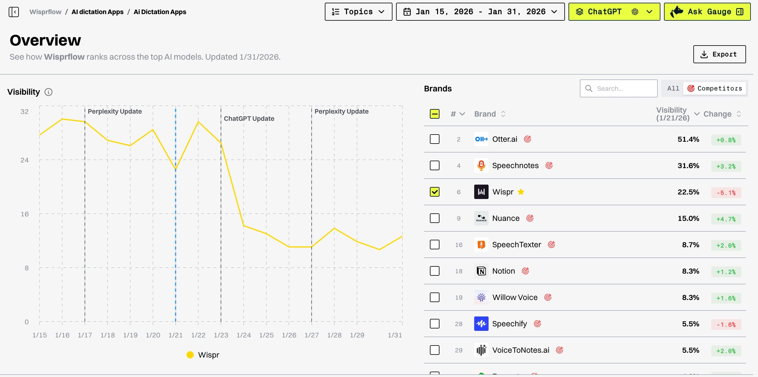Click the Speechify brand logo
Image resolution: width=758 pixels, height=377 pixels.
coord(481,324)
